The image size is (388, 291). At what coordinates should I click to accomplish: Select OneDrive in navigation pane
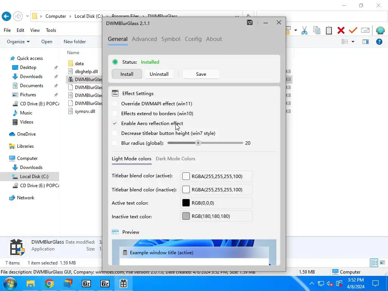click(26, 134)
